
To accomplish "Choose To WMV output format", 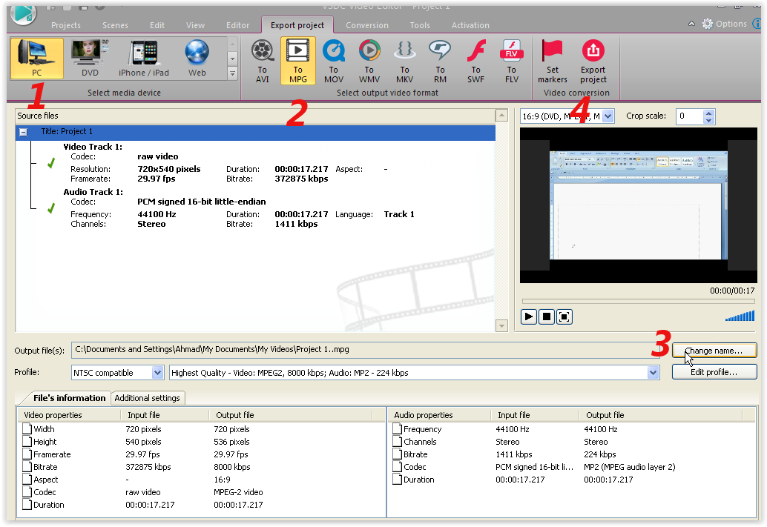I will (x=369, y=61).
